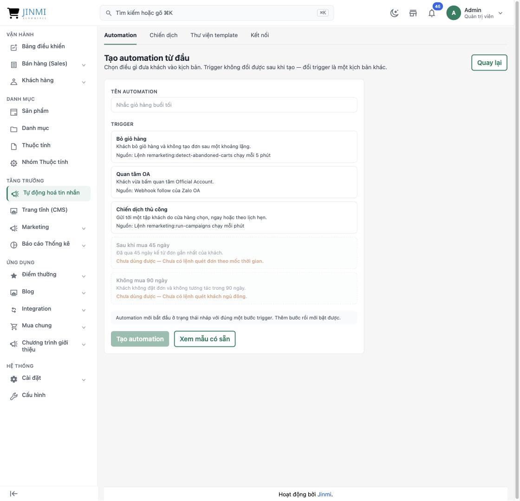Image resolution: width=520 pixels, height=501 pixels.
Task: Switch to the Thư viện template tab
Action: tap(214, 35)
